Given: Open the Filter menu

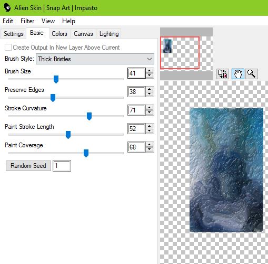Looking at the screenshot, I should (27, 21).
